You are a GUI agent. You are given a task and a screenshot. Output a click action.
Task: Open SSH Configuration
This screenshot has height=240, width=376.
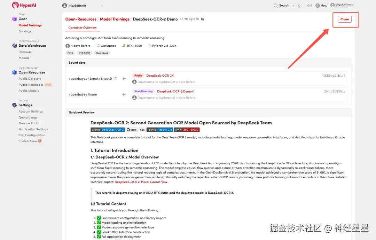click(x=32, y=135)
